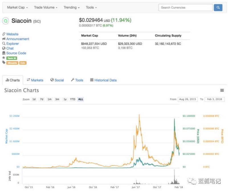228x191 pixels.
Task: Click the 102,053 BTC market cap value
Action: pos(90,48)
